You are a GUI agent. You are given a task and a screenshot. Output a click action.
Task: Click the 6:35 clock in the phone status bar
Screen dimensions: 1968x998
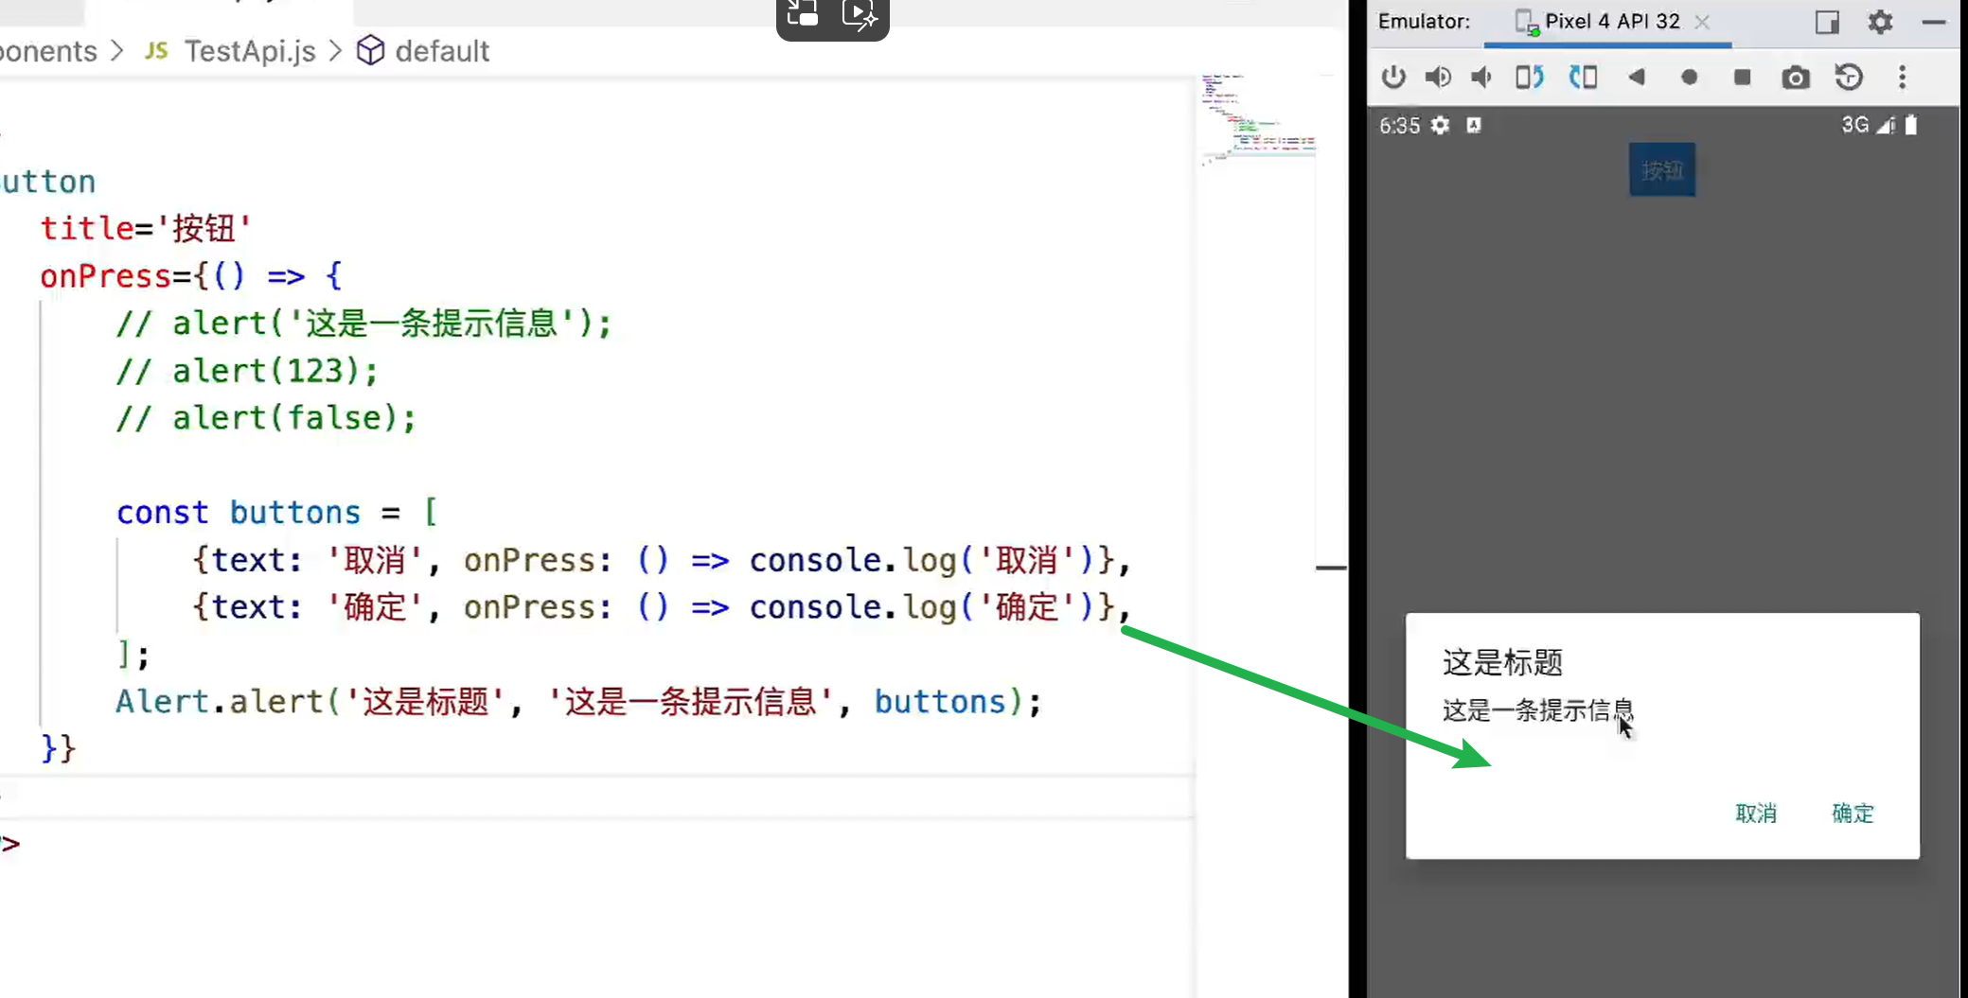tap(1399, 126)
